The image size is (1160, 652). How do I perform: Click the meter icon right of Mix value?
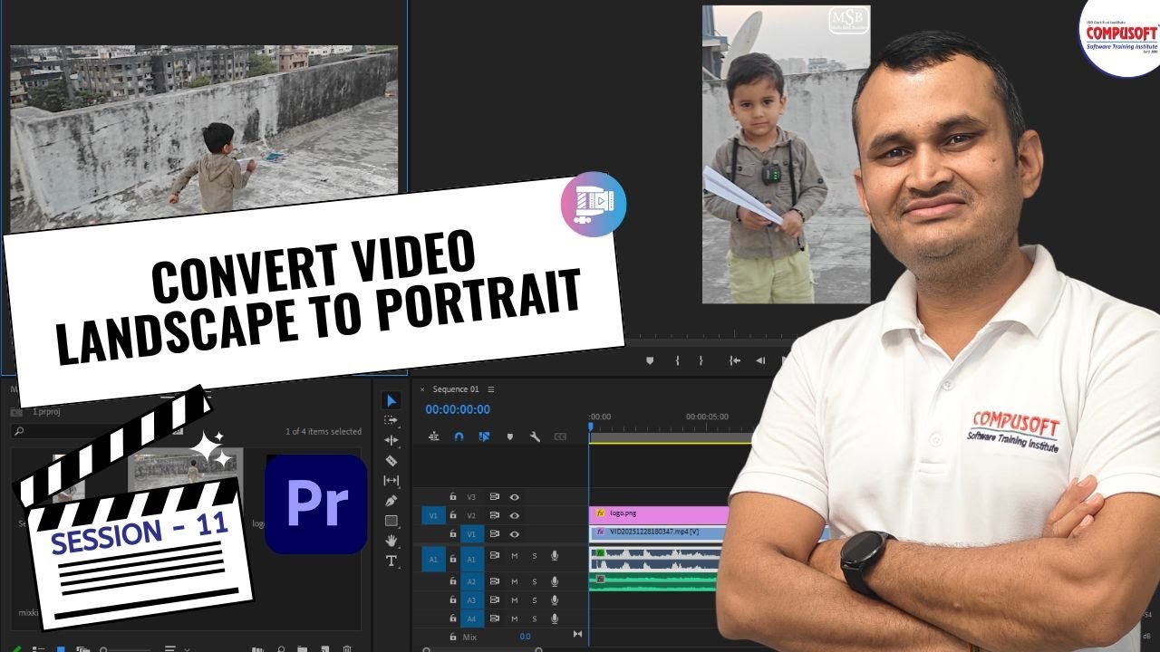tap(577, 635)
